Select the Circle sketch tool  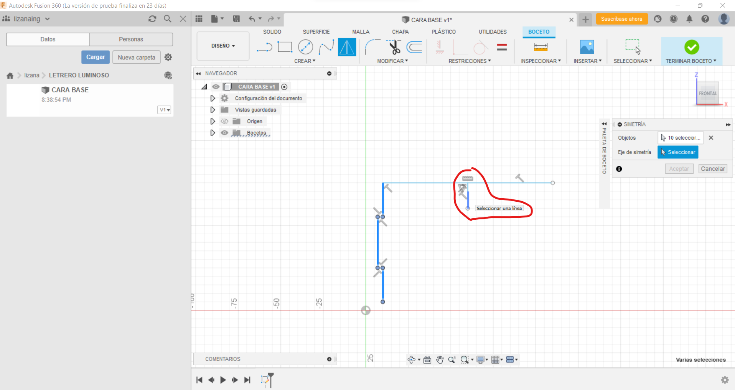(305, 47)
